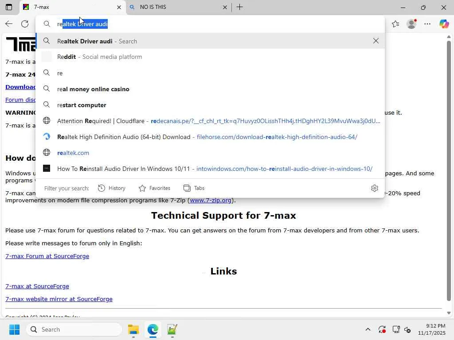Open How To Reinstall Audio Driver entry
Viewport: 454px width, 340px height.
click(210, 169)
